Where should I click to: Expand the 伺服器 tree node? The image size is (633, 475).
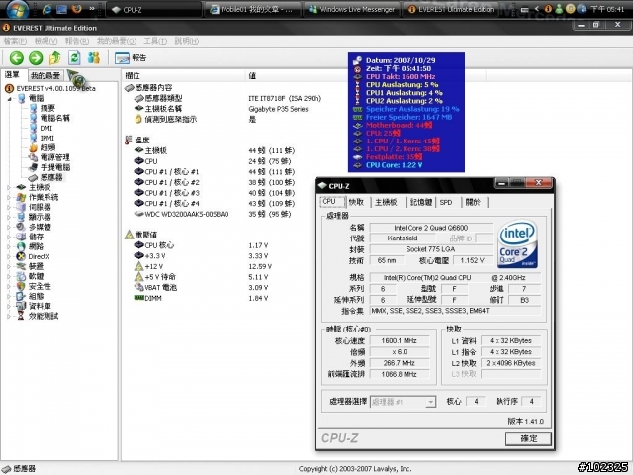[x=9, y=207]
